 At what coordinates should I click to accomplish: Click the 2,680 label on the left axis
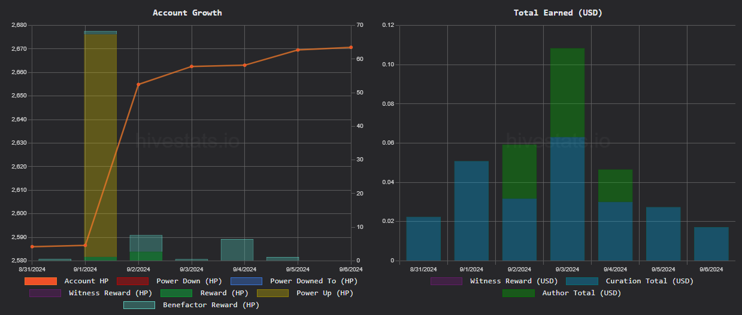(x=19, y=25)
